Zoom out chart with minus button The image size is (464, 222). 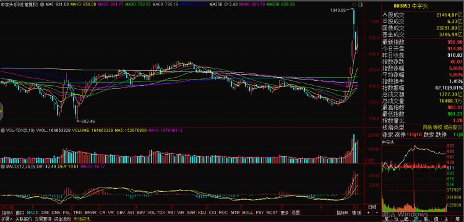[x=376, y=213]
